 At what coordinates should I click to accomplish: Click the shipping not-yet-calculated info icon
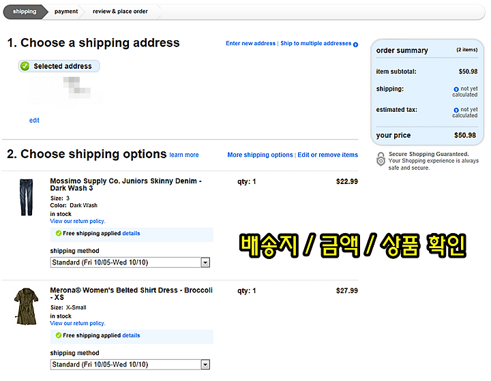(456, 89)
